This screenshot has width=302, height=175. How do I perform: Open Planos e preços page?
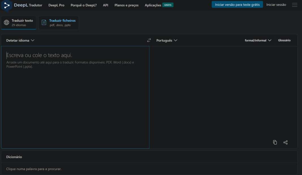(126, 5)
